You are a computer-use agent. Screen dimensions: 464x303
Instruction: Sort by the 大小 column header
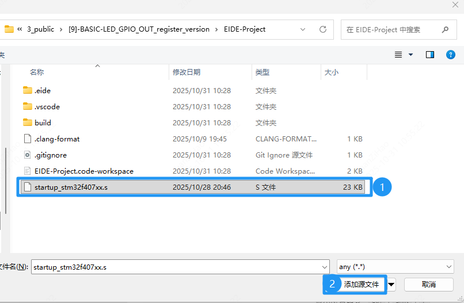pyautogui.click(x=331, y=72)
